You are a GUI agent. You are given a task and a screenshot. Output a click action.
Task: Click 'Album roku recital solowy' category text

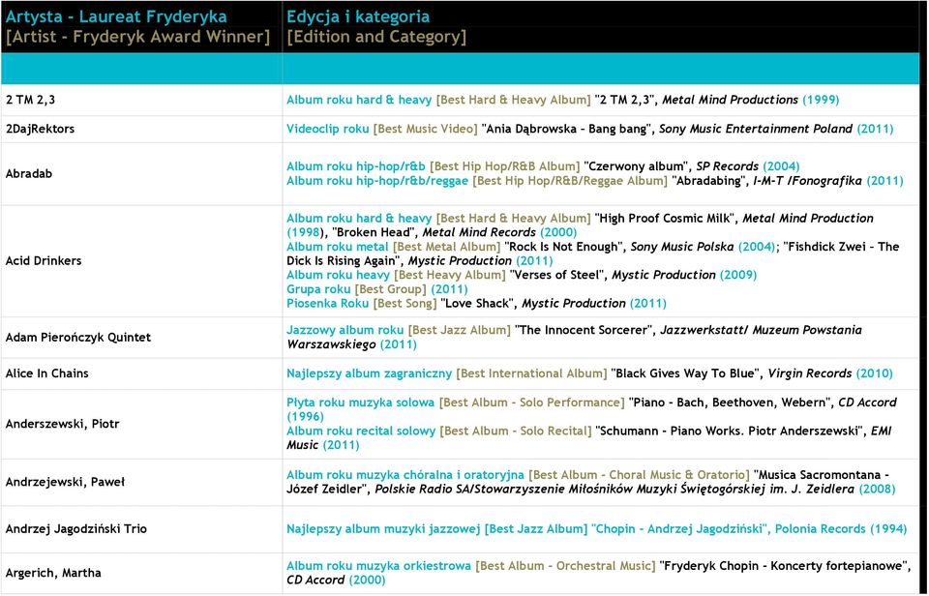(361, 431)
